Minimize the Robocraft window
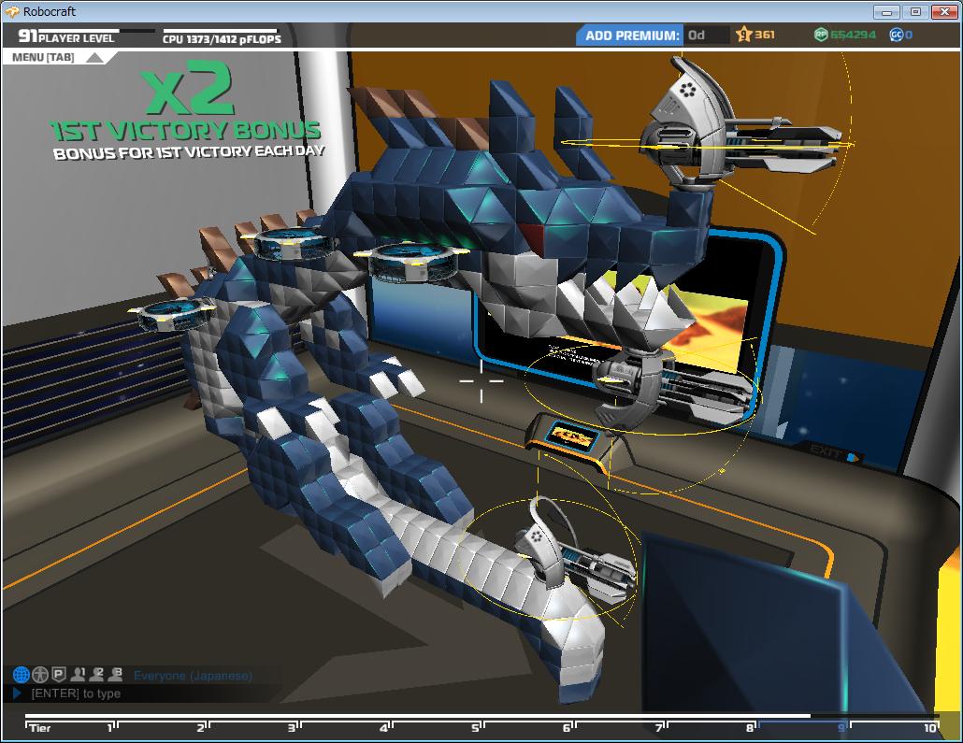 886,11
